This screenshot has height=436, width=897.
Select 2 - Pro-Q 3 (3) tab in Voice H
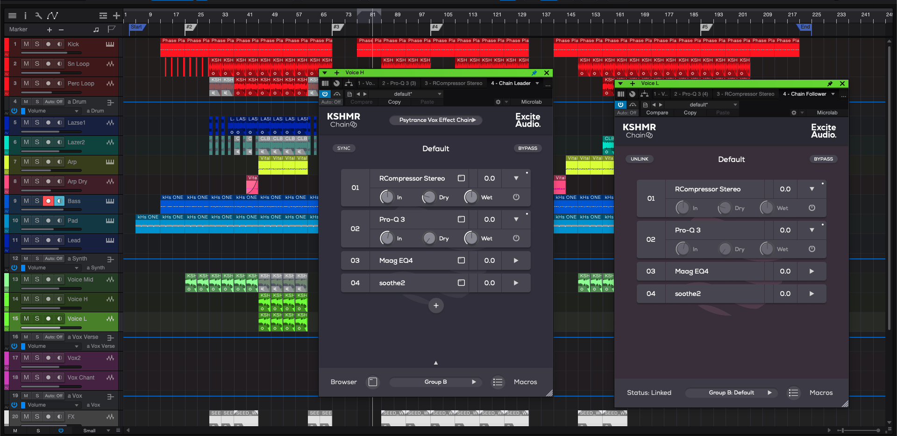point(399,84)
